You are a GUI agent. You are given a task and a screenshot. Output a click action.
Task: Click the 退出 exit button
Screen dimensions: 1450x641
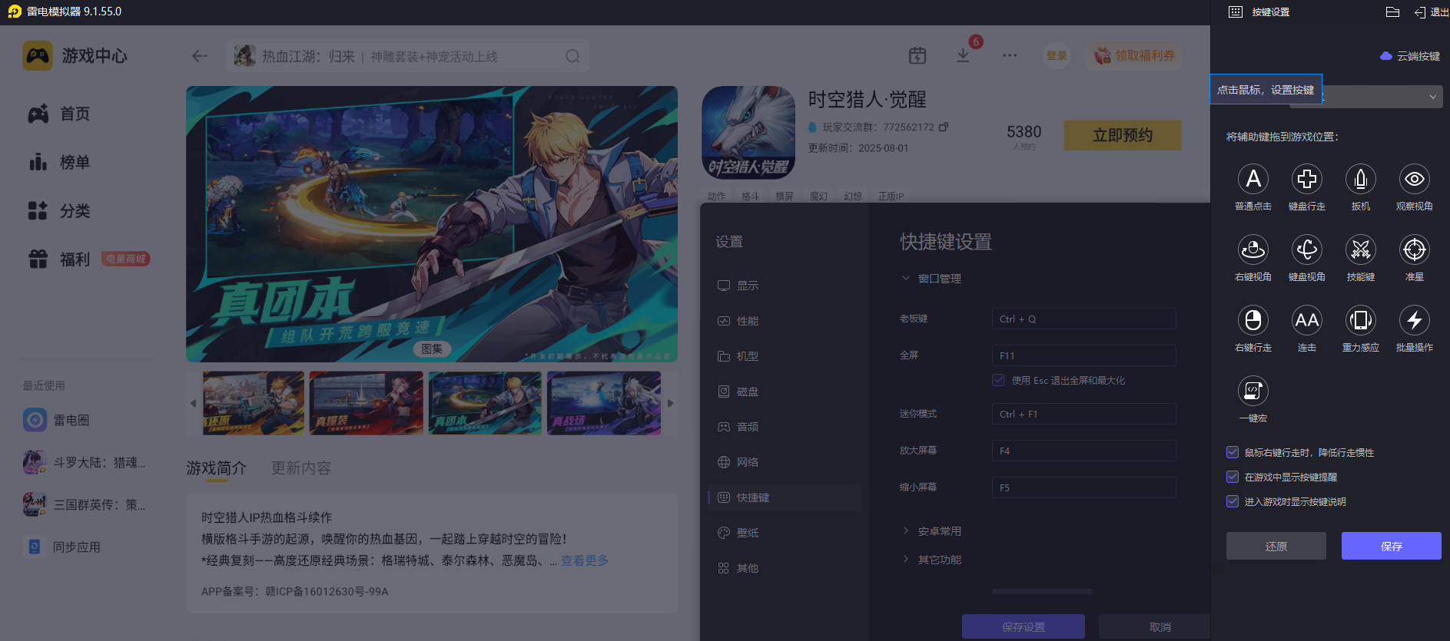click(1431, 12)
